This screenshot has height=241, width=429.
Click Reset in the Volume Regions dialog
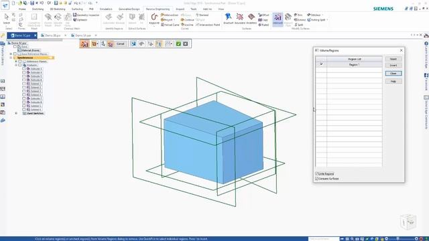[x=393, y=59]
